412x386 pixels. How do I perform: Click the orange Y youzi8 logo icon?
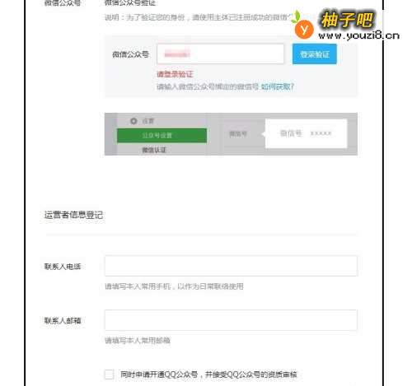pyautogui.click(x=304, y=29)
